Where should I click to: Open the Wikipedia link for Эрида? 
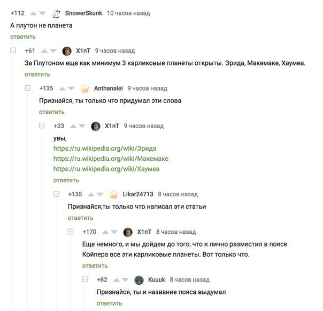point(105,149)
